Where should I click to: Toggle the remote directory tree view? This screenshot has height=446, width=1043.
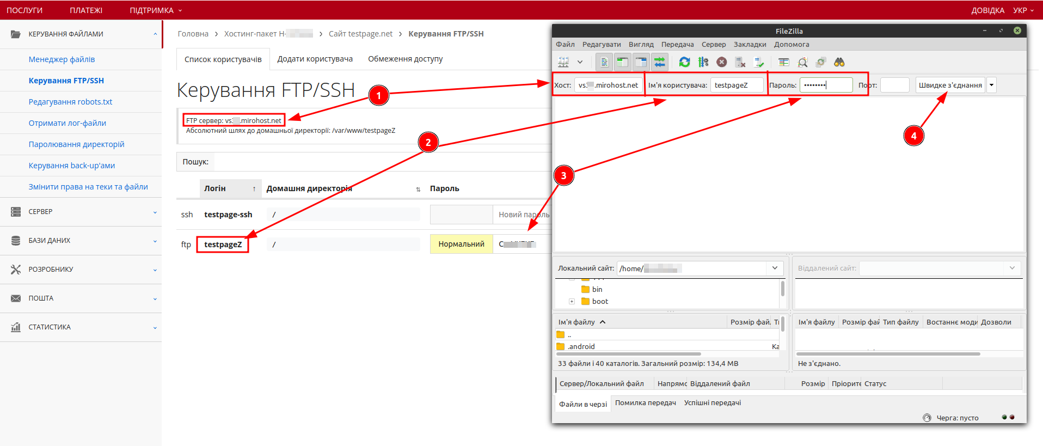(x=641, y=62)
